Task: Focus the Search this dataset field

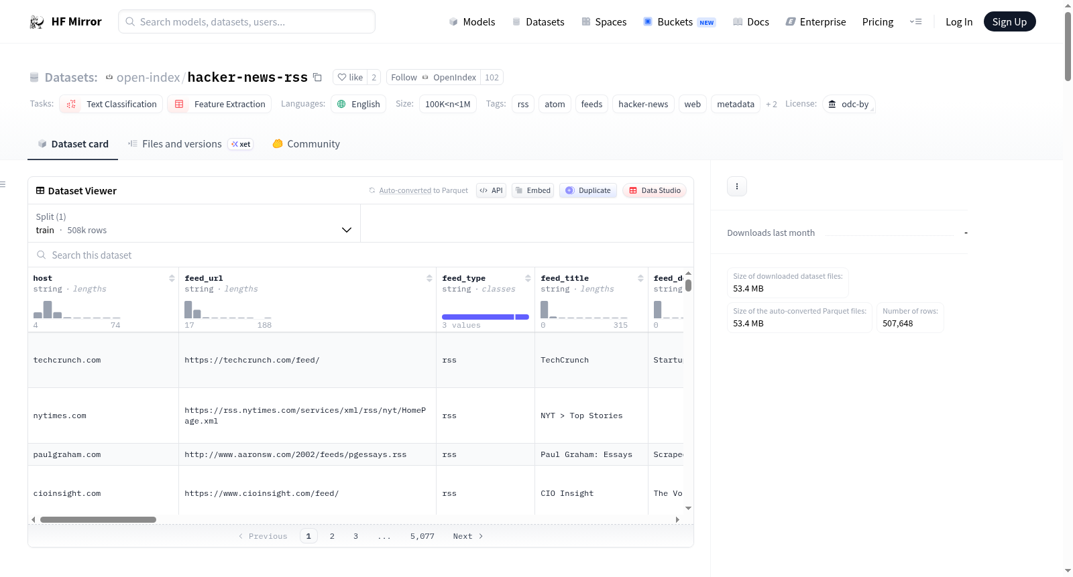Action: click(361, 255)
